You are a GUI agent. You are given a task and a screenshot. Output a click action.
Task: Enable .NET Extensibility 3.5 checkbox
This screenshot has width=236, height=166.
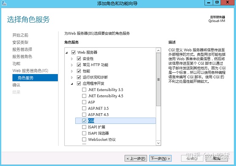[84, 90]
